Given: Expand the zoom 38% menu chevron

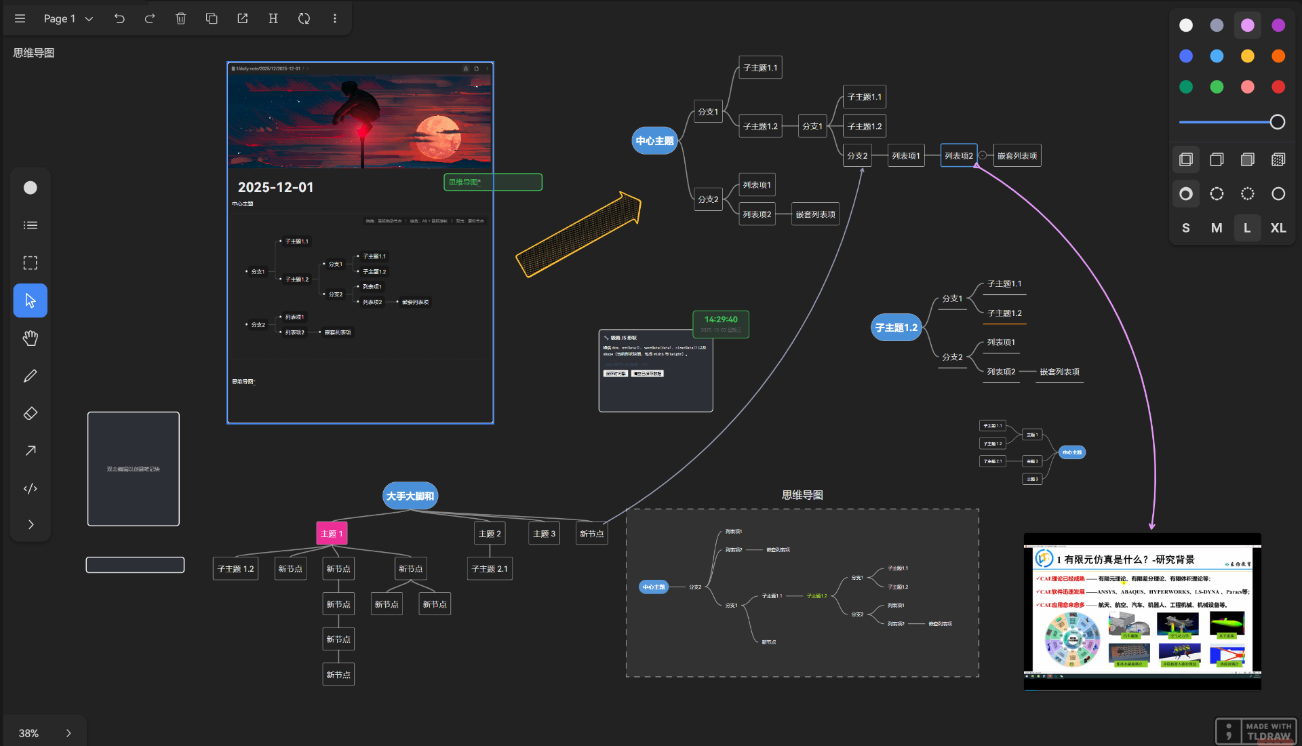Looking at the screenshot, I should [68, 733].
